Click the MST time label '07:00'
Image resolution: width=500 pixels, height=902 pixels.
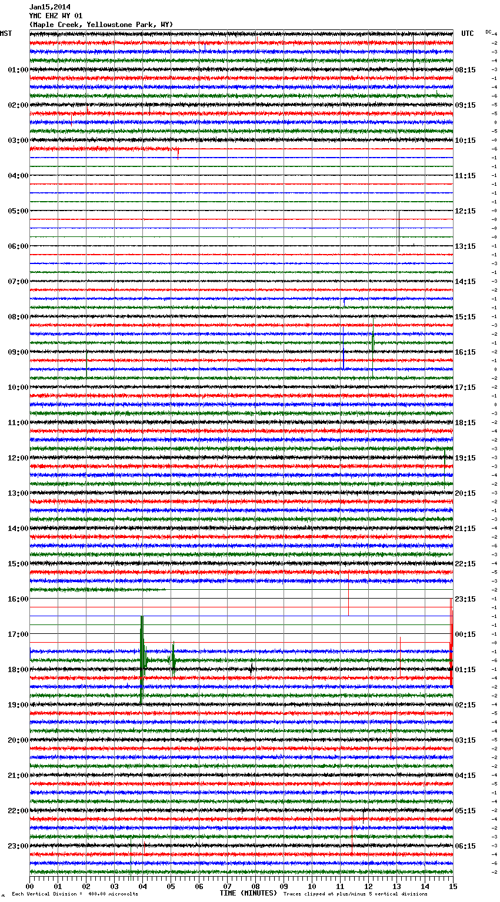click(x=18, y=282)
